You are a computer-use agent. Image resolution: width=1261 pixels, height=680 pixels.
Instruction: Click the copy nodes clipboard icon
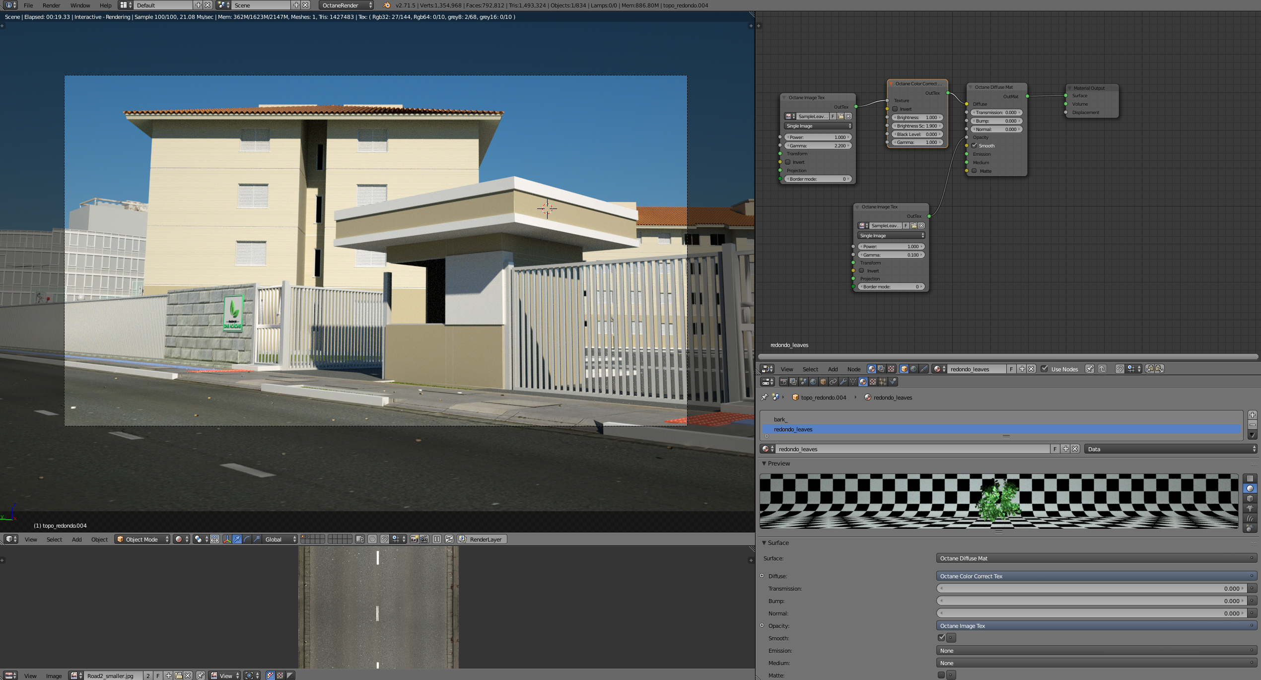click(x=1149, y=369)
